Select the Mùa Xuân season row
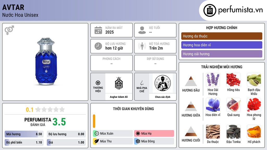The height and width of the screenshot is (150, 267). tap(113, 134)
